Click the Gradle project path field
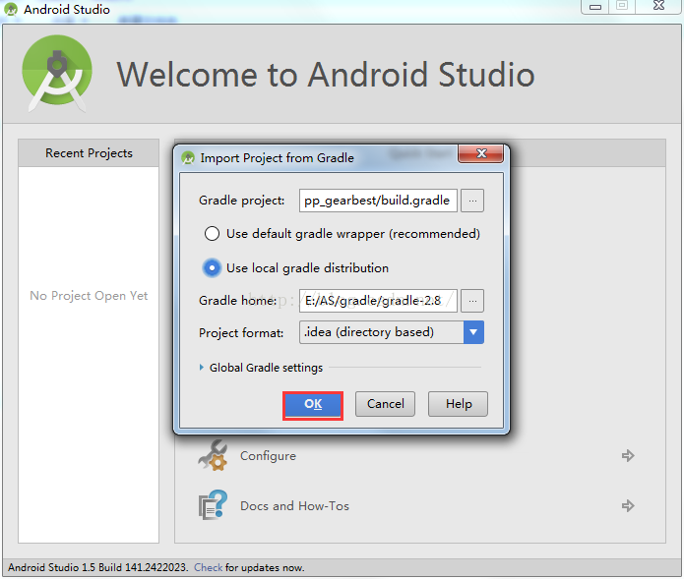 tap(378, 201)
